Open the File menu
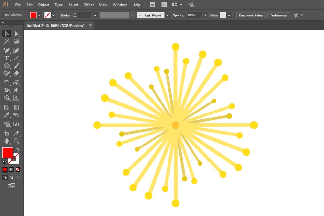 click(18, 5)
